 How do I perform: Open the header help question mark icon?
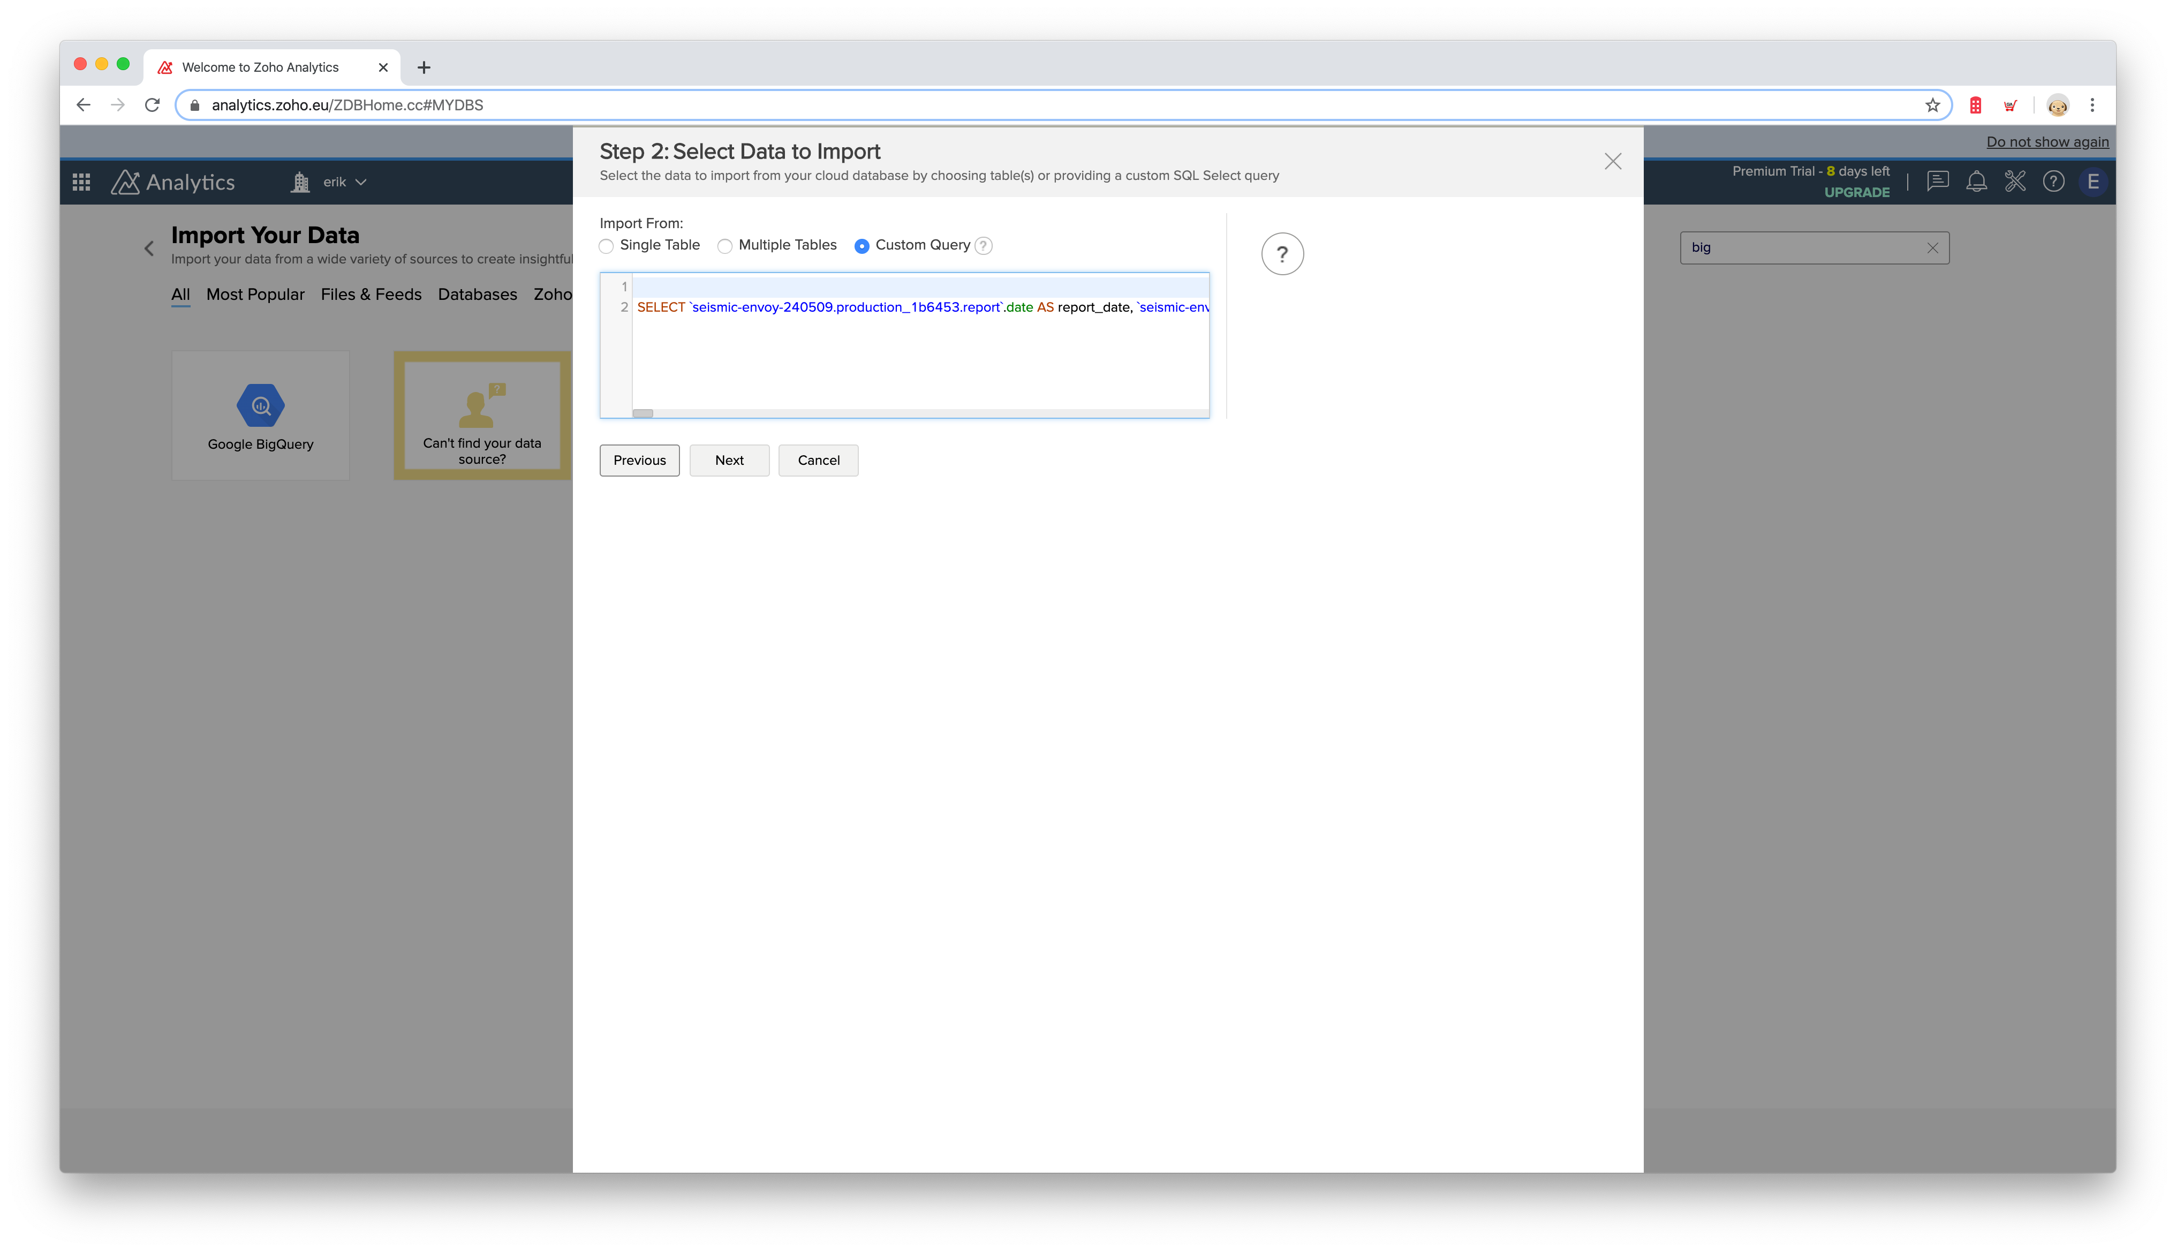[x=2054, y=182]
